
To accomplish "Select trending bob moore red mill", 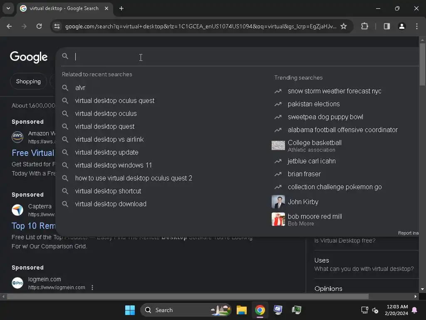I will point(315,220).
